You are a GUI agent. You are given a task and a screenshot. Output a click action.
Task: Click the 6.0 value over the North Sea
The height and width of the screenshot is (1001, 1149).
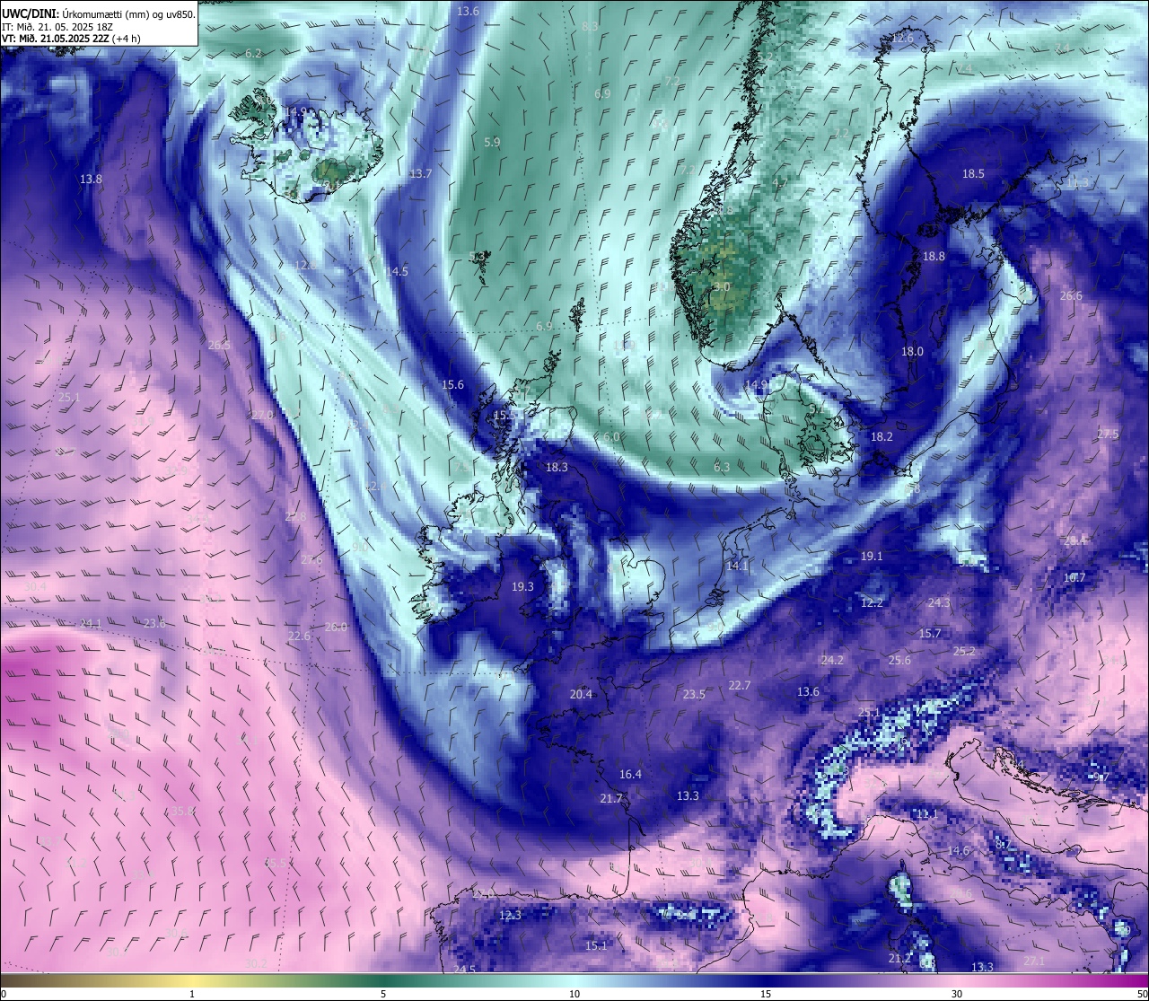tap(611, 437)
